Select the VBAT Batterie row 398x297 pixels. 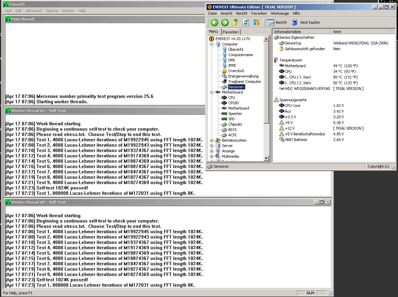[311, 140]
